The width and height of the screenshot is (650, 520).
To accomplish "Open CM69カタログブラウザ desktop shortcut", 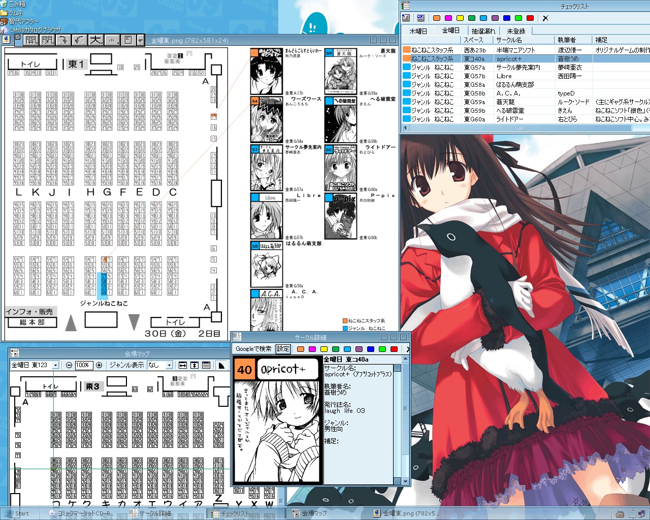I will pos(30,29).
